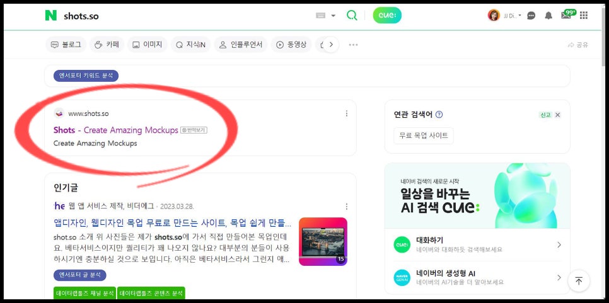Click the user profile avatar
609x303 pixels.
pos(494,16)
